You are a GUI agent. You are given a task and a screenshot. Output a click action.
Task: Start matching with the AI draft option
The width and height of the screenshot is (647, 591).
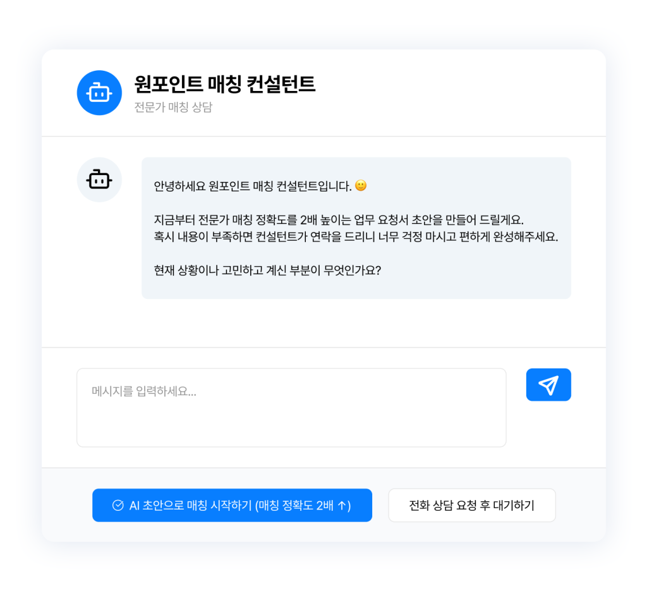[x=232, y=505]
